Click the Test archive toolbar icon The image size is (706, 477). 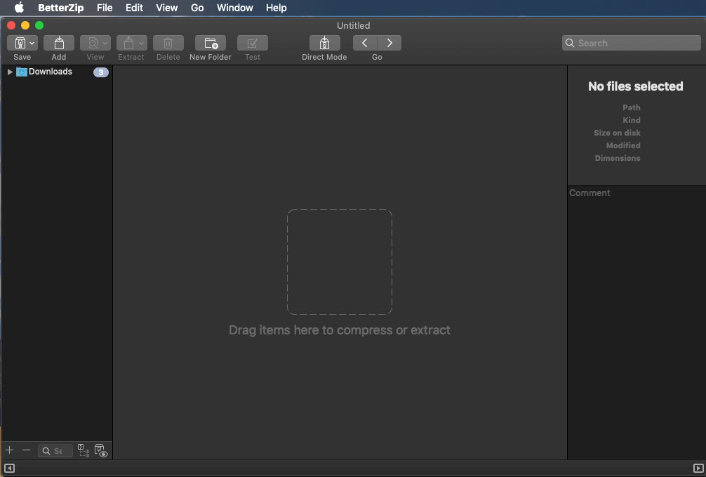point(252,42)
